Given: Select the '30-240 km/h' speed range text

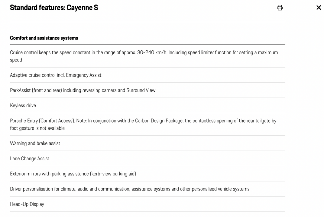Looking at the screenshot, I should pyautogui.click(x=152, y=52).
